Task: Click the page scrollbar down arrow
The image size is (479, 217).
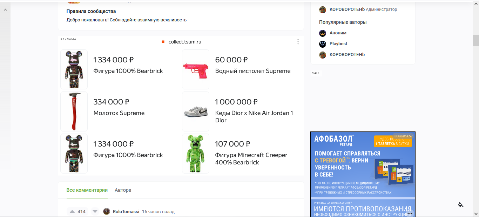Action: click(476, 213)
